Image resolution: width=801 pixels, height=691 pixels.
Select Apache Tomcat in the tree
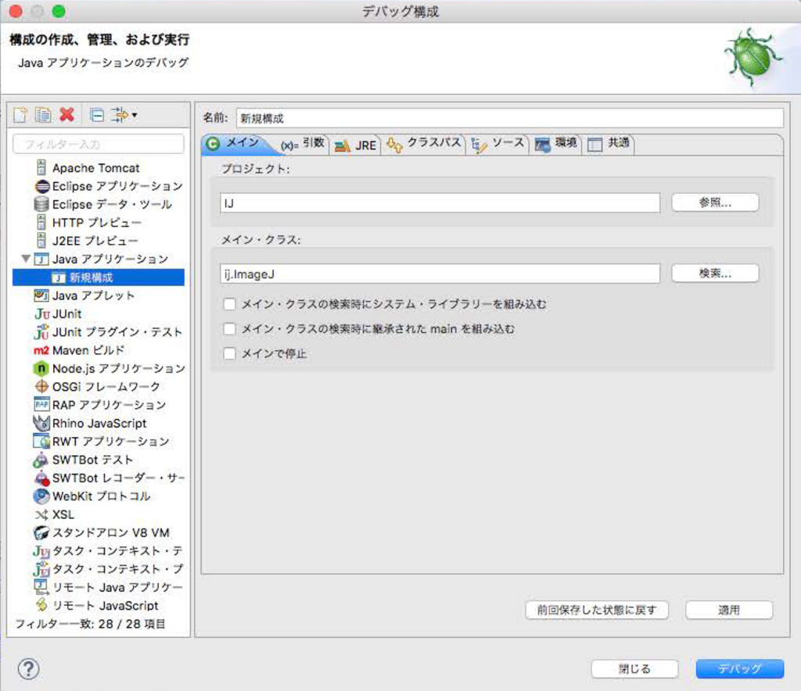coord(95,168)
